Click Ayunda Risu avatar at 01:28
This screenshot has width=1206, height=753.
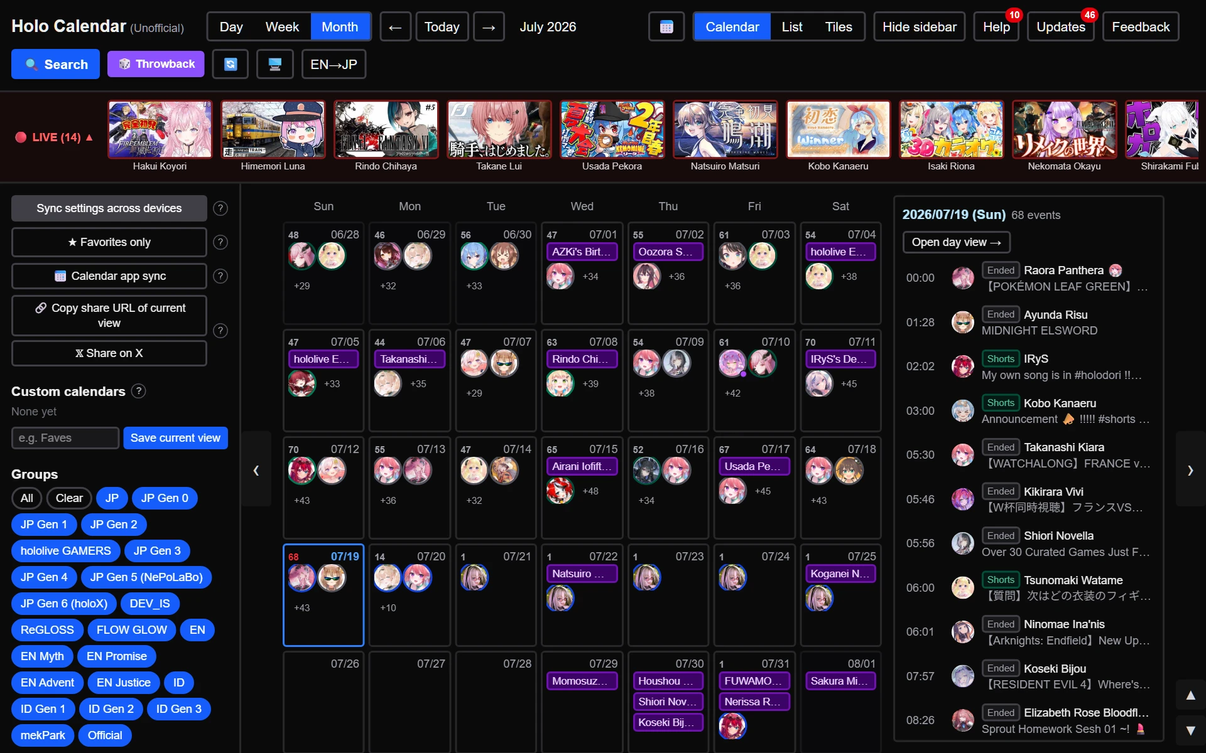pos(962,322)
